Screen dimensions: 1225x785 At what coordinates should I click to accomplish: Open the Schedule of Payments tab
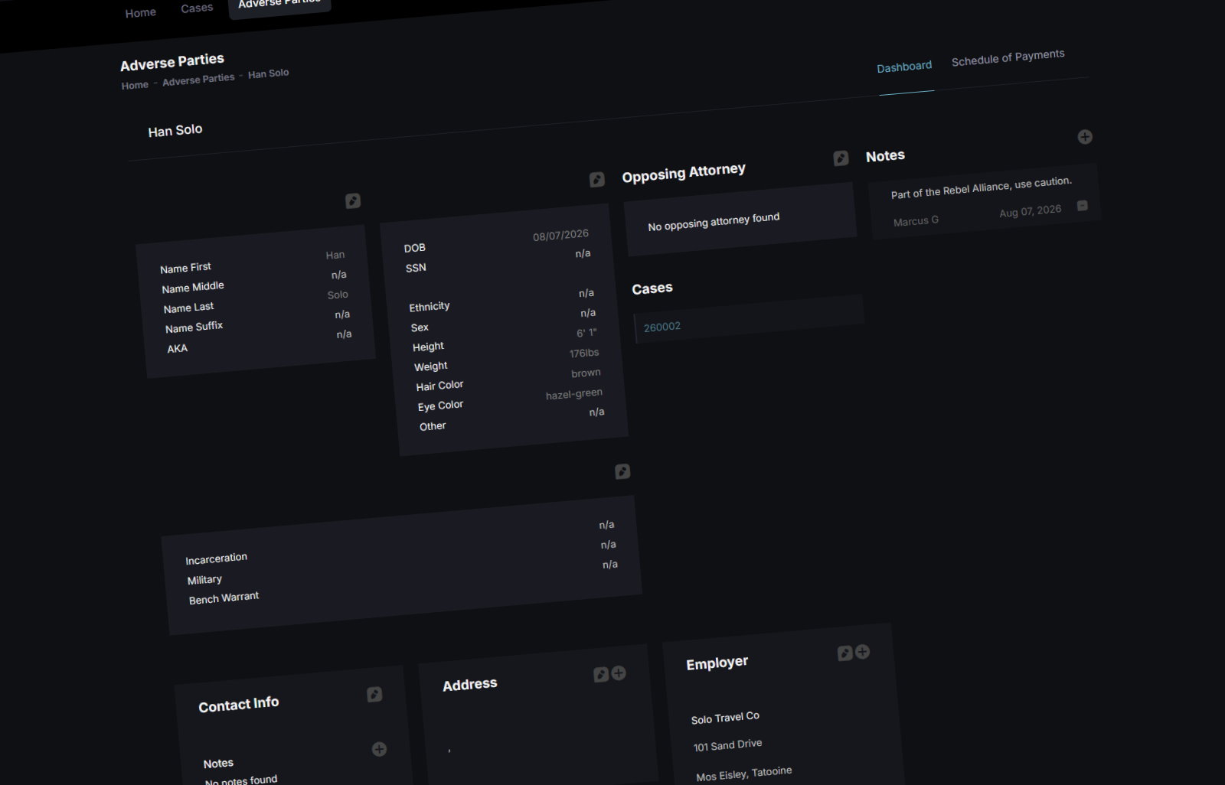pyautogui.click(x=1008, y=57)
